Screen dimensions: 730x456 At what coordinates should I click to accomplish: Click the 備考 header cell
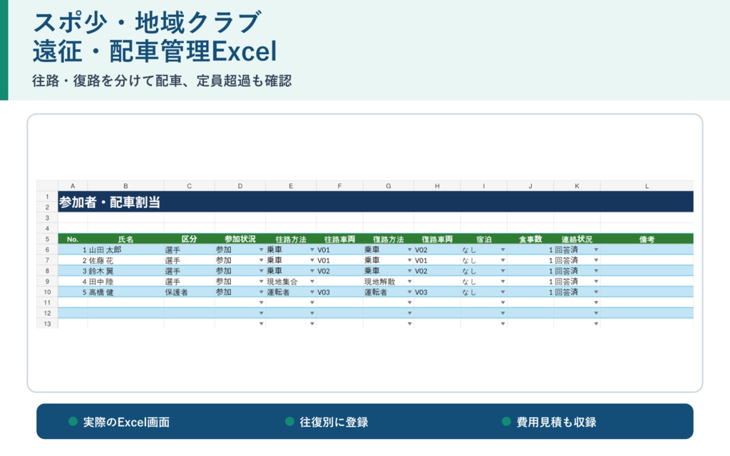[x=647, y=239]
